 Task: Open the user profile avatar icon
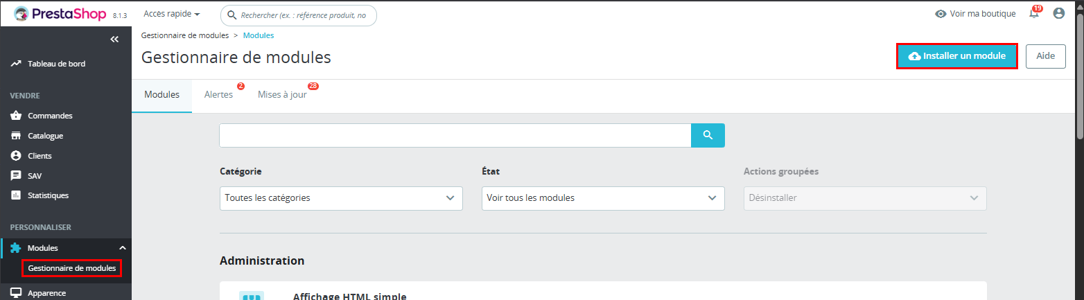pos(1058,13)
